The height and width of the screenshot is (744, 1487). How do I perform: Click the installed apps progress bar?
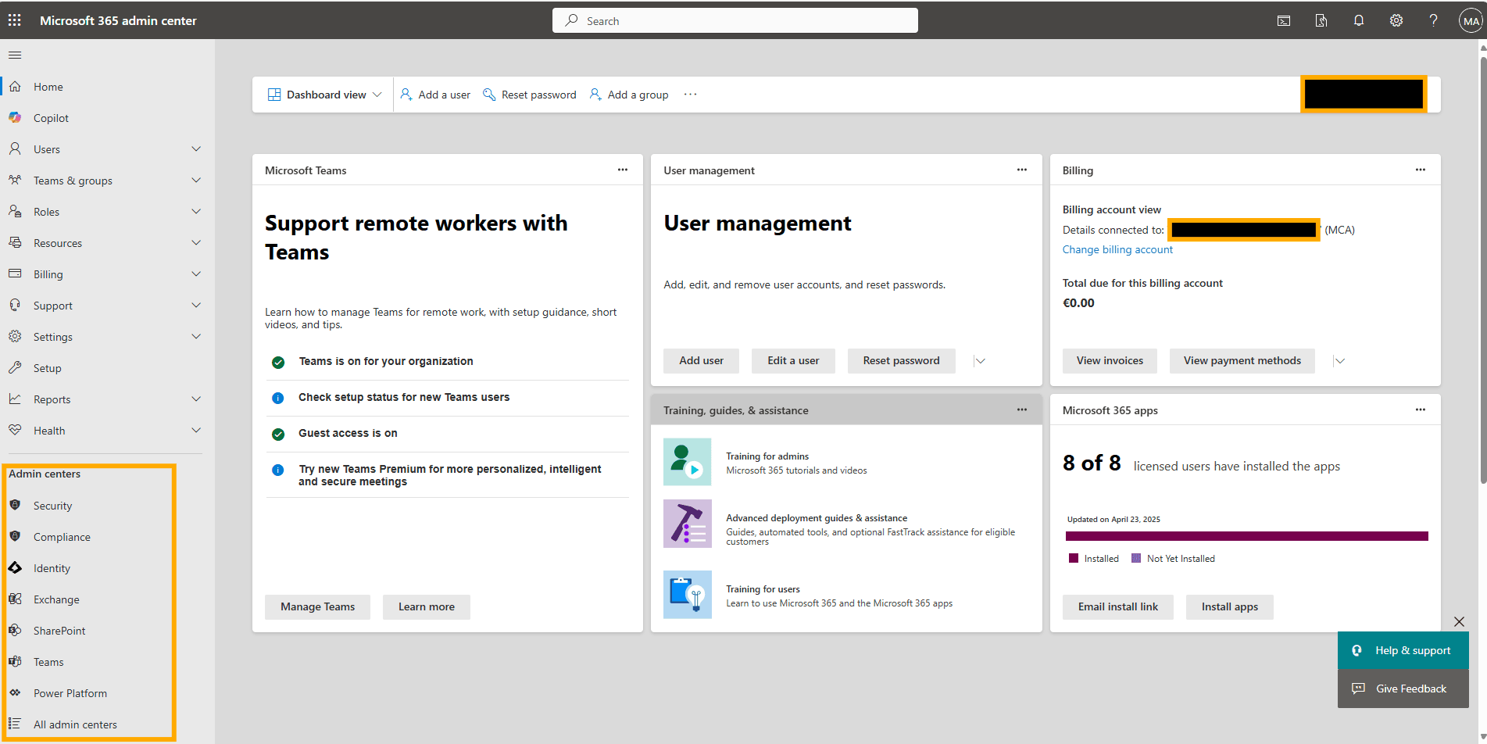(x=1247, y=535)
